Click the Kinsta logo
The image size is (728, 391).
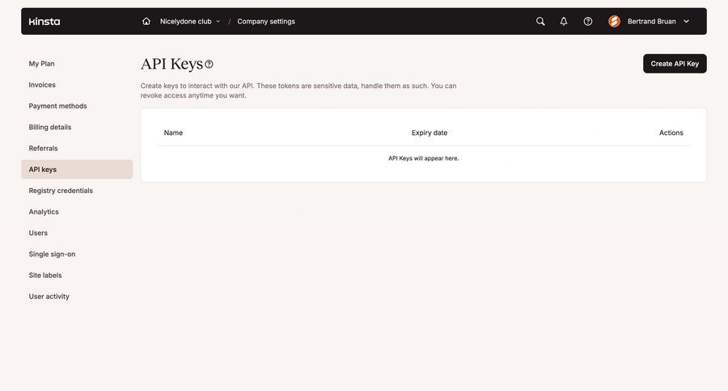point(44,21)
